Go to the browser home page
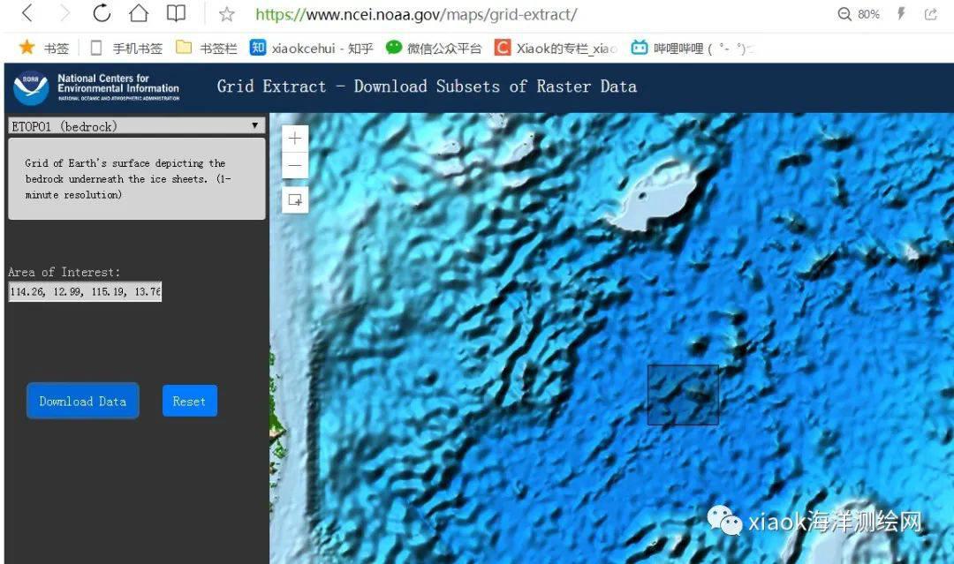954x564 pixels. coord(139,14)
